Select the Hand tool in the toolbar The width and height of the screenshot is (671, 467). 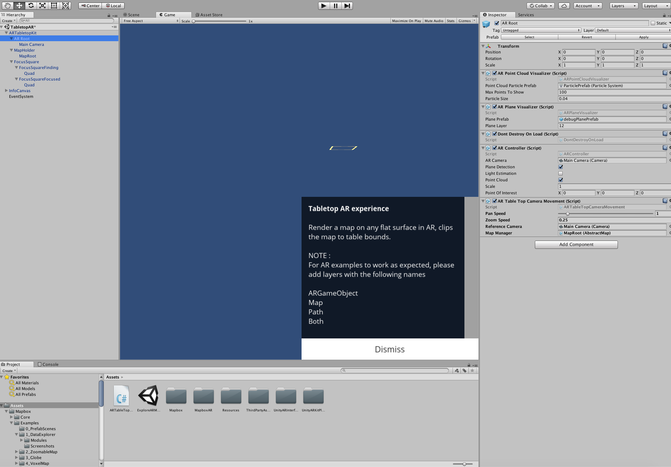click(7, 5)
